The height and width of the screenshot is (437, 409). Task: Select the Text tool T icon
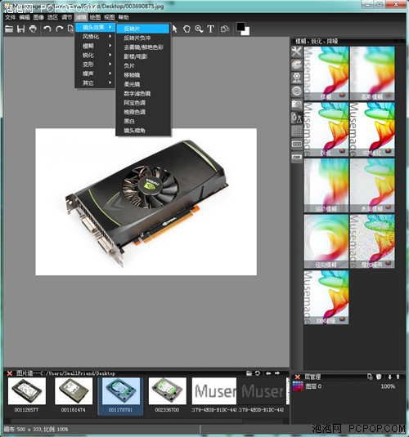click(x=211, y=29)
